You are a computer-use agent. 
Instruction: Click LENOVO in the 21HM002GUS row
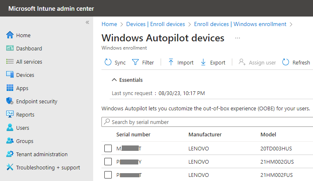coord(198,162)
